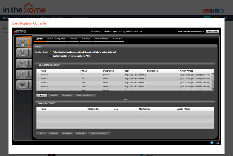The image size is (233, 156).
Task: Click Notification header in Custom Levels table
Action: (x=157, y=109)
